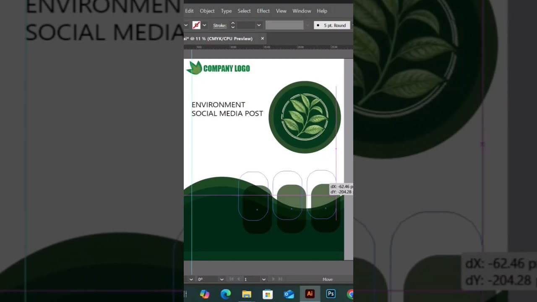Screen dimensions: 537x302
Task: Go to previous artboard arrow
Action: 239,279
